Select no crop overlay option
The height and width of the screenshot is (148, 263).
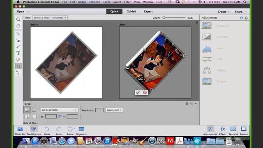tap(34, 117)
